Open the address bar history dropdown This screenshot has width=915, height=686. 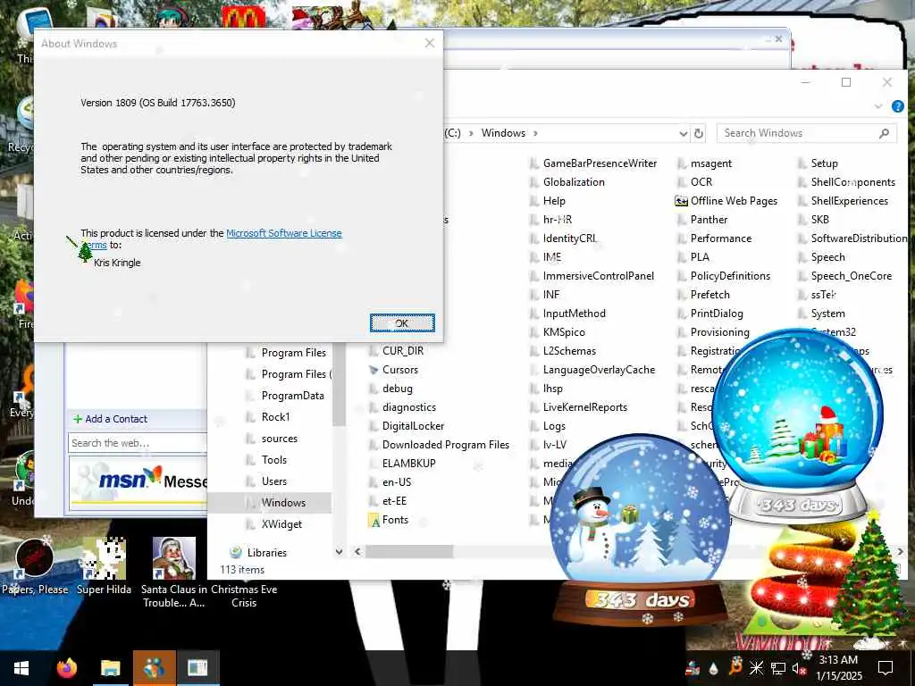[x=683, y=134]
